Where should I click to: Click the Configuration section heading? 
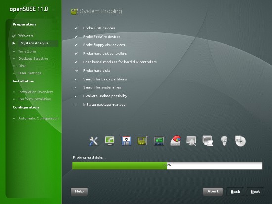coord(26,107)
